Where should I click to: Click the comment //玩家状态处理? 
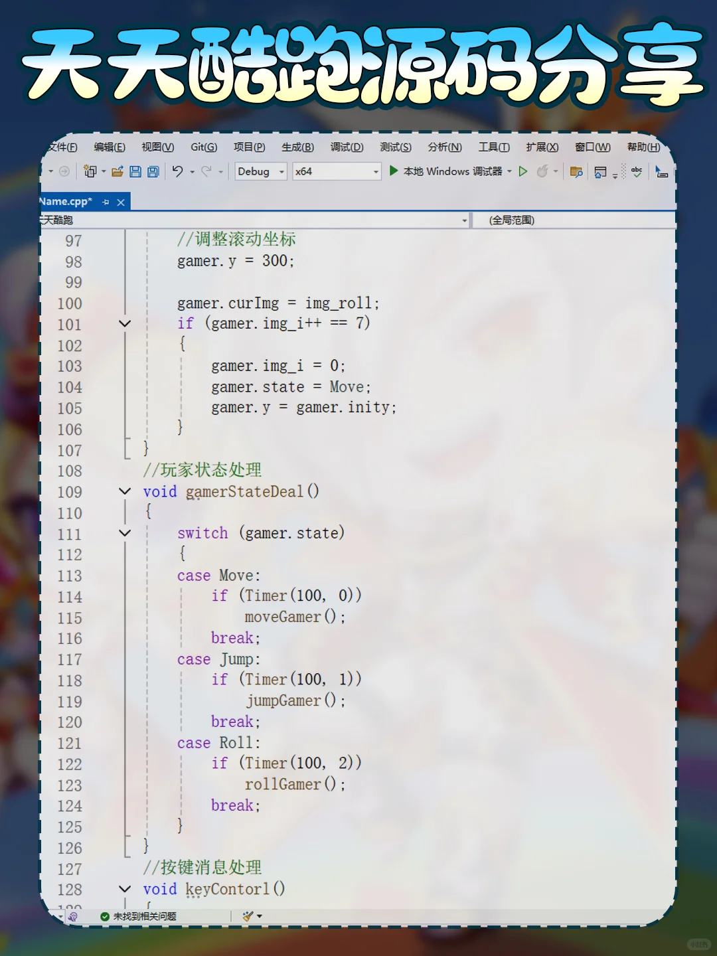(x=202, y=470)
